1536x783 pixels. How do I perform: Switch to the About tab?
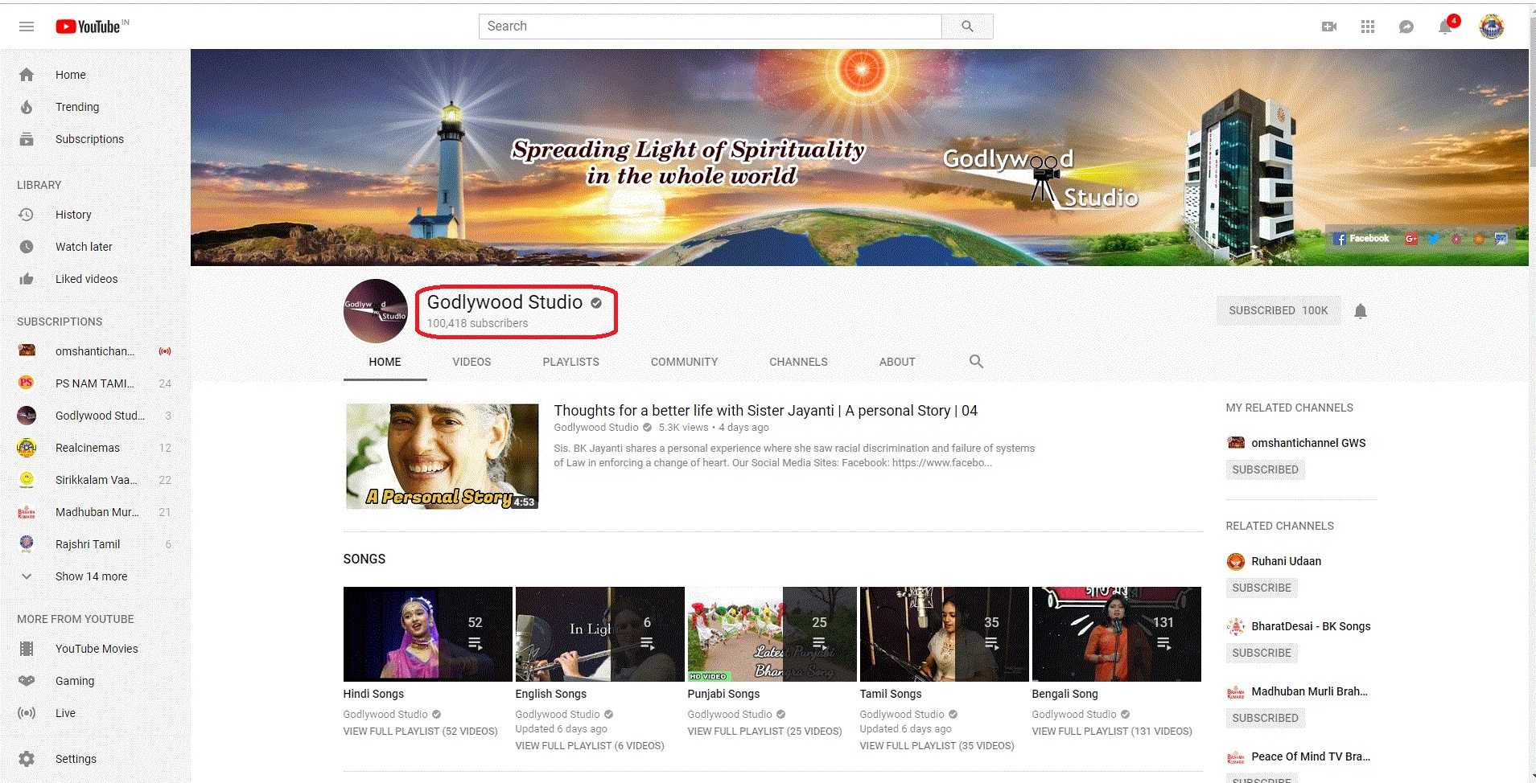pyautogui.click(x=897, y=362)
